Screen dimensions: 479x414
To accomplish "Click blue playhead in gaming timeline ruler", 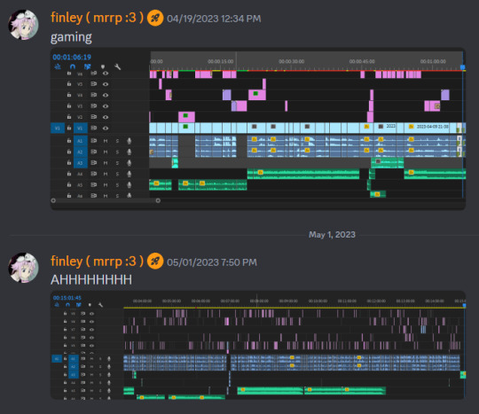I will [x=462, y=67].
